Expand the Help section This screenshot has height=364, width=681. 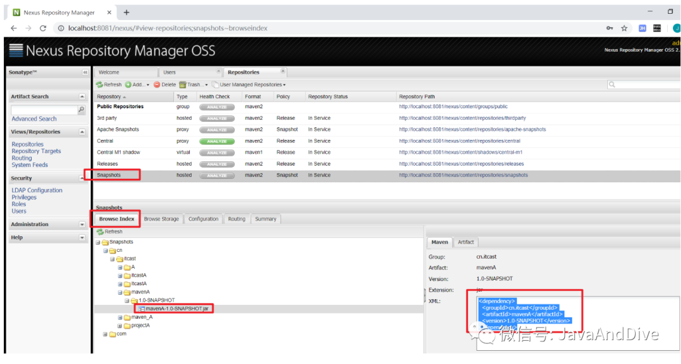click(82, 238)
